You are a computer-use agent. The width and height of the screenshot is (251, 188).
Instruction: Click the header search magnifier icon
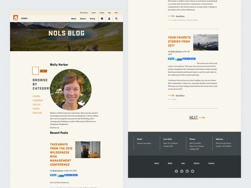116,18
